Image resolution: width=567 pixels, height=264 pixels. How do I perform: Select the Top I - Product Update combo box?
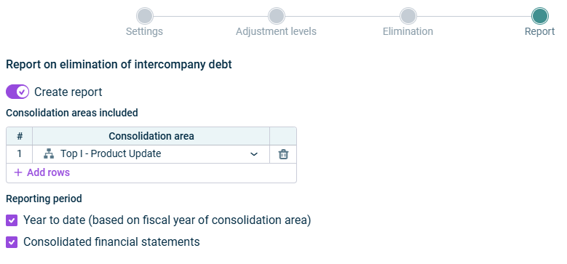click(151, 154)
